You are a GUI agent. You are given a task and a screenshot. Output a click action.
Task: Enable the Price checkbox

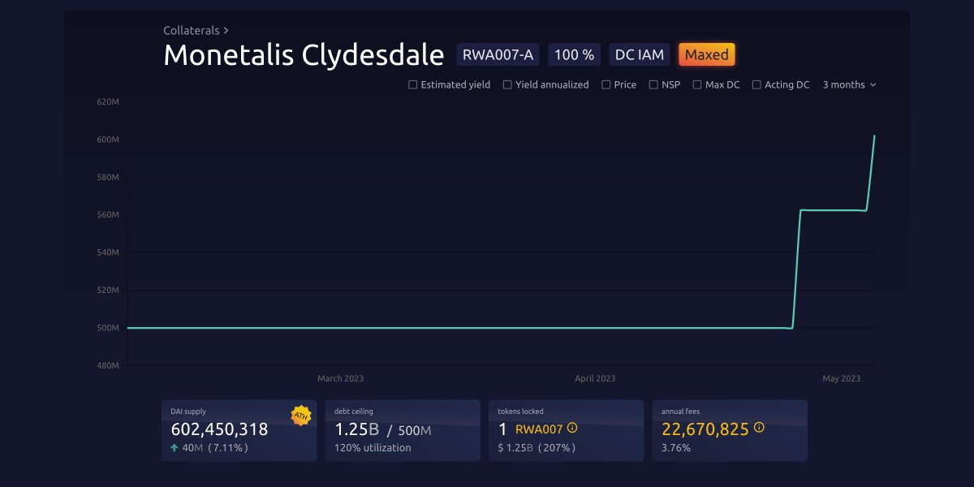[606, 84]
